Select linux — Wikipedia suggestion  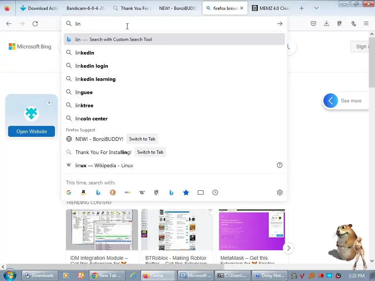coord(174,165)
